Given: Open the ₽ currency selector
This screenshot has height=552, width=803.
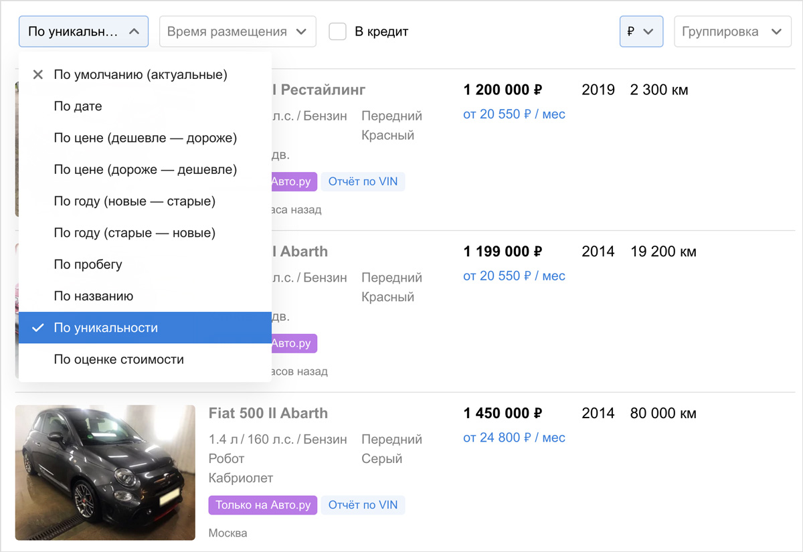Looking at the screenshot, I should click(x=641, y=31).
